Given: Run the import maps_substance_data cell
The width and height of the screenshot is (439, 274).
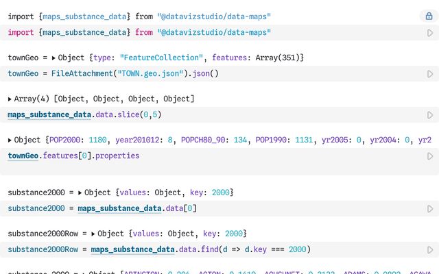Looking at the screenshot, I should (x=430, y=33).
